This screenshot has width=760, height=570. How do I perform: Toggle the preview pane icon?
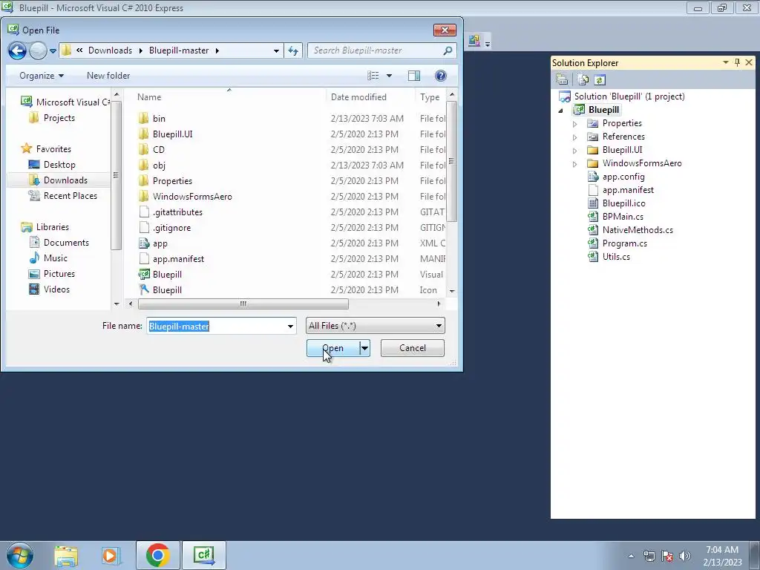pos(414,76)
